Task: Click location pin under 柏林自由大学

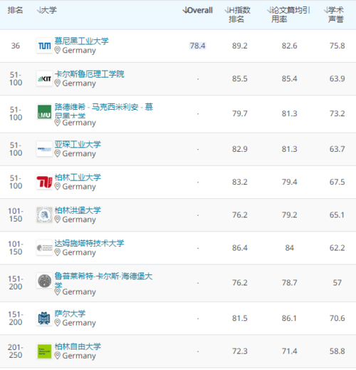Action: click(57, 356)
